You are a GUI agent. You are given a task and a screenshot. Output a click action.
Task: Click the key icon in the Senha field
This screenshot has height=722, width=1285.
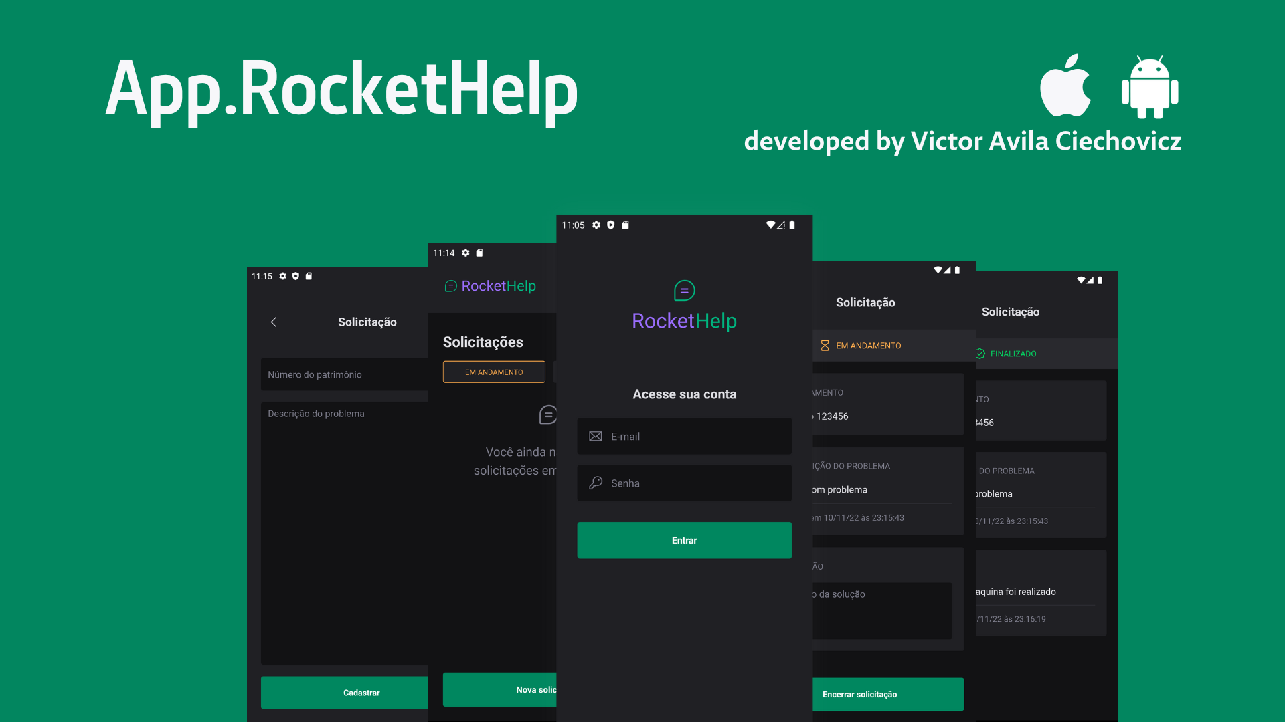(x=595, y=483)
